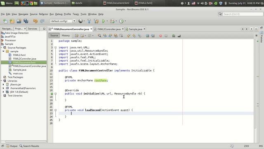This screenshot has width=264, height=149.
Task: Open the Debug menu
Action: 59,14
